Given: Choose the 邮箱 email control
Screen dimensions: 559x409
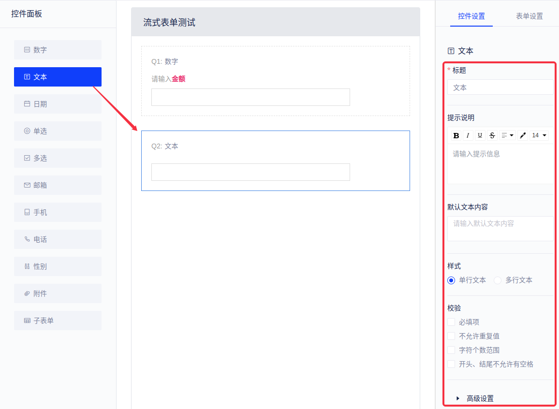Looking at the screenshot, I should tap(58, 185).
